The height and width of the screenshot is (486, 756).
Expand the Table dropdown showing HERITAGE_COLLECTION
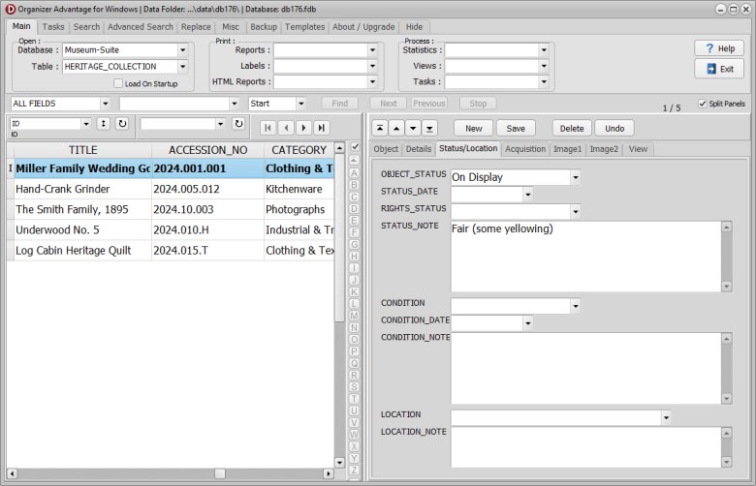pos(182,67)
